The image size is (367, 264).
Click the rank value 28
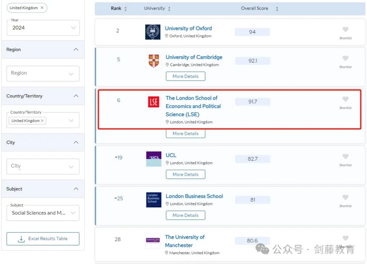coord(118,239)
